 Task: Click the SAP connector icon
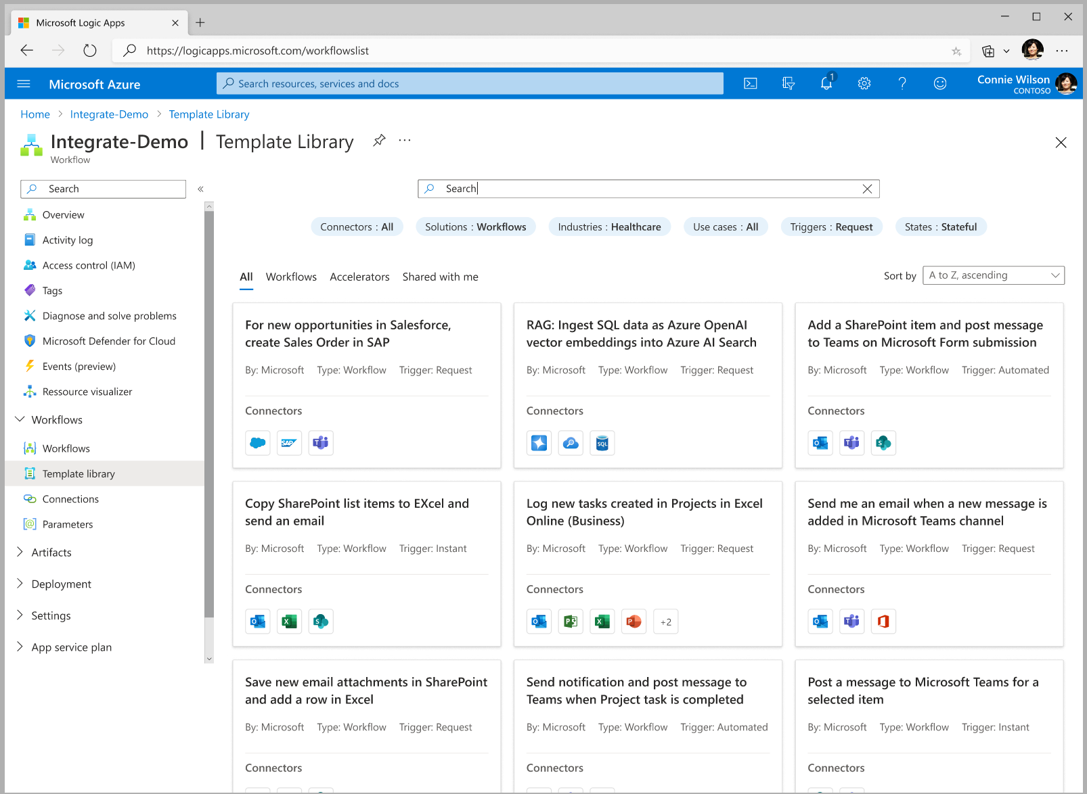pos(289,443)
